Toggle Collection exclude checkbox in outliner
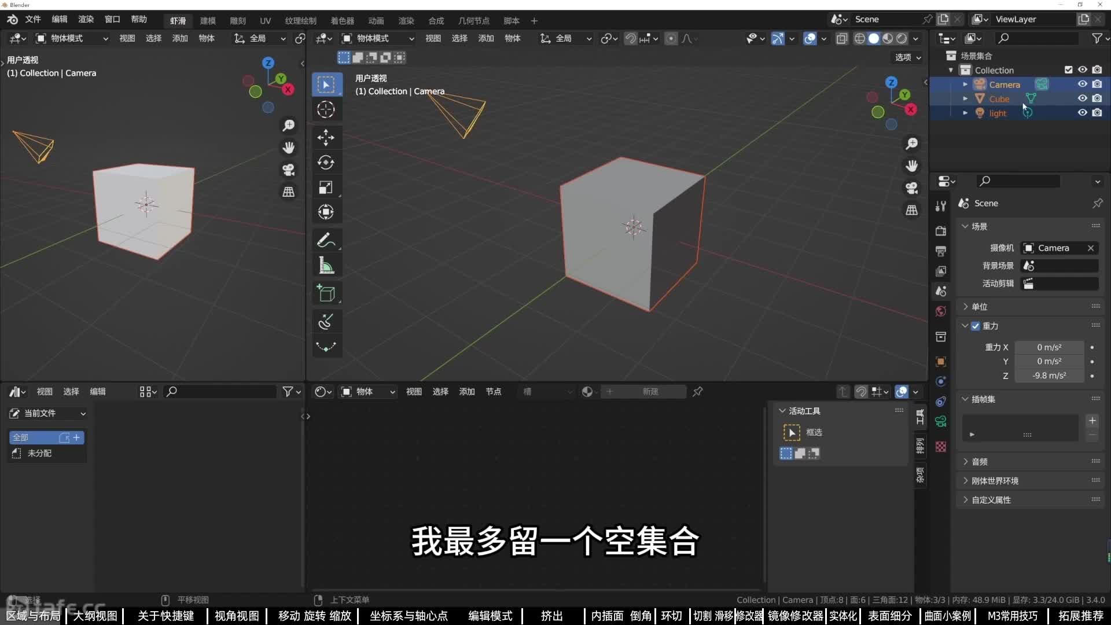This screenshot has height=625, width=1111. (x=1068, y=69)
